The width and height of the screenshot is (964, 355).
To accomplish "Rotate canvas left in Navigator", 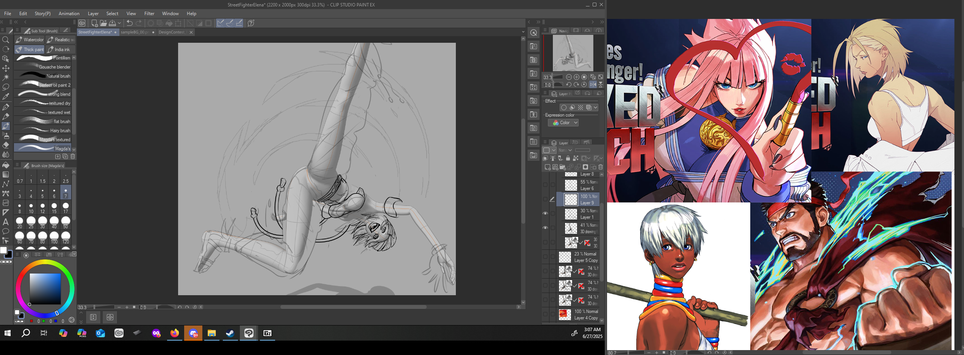I will (x=569, y=84).
